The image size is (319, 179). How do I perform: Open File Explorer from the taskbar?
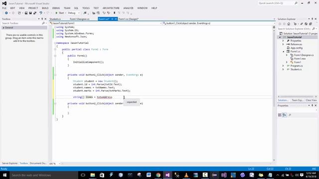pos(93,175)
